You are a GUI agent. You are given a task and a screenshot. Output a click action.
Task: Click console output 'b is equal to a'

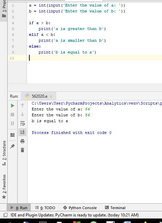(x=50, y=121)
